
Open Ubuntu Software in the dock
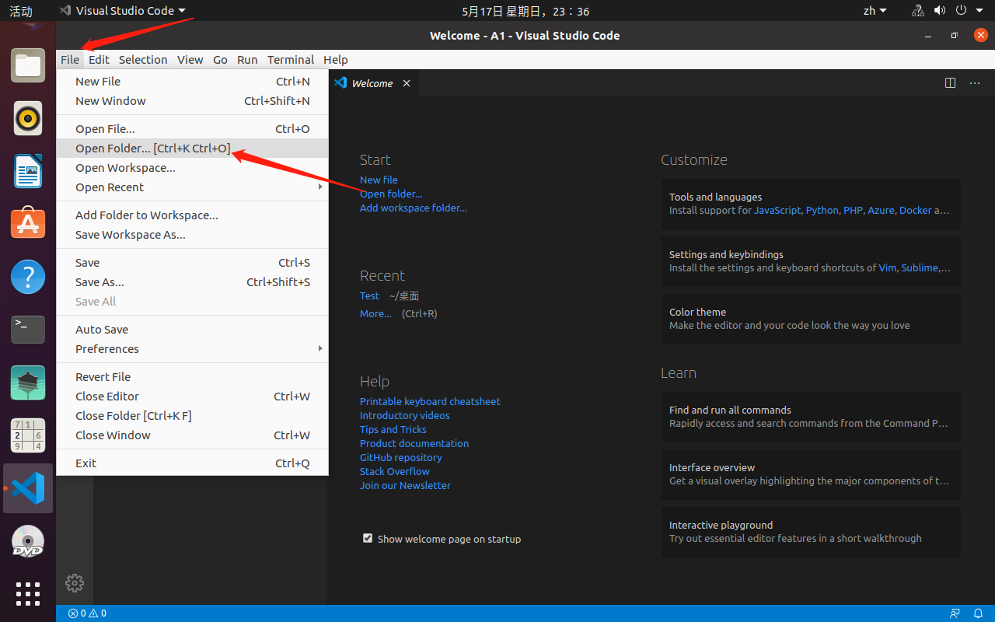28,224
